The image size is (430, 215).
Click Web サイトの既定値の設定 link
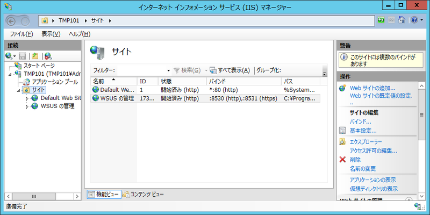(x=381, y=96)
